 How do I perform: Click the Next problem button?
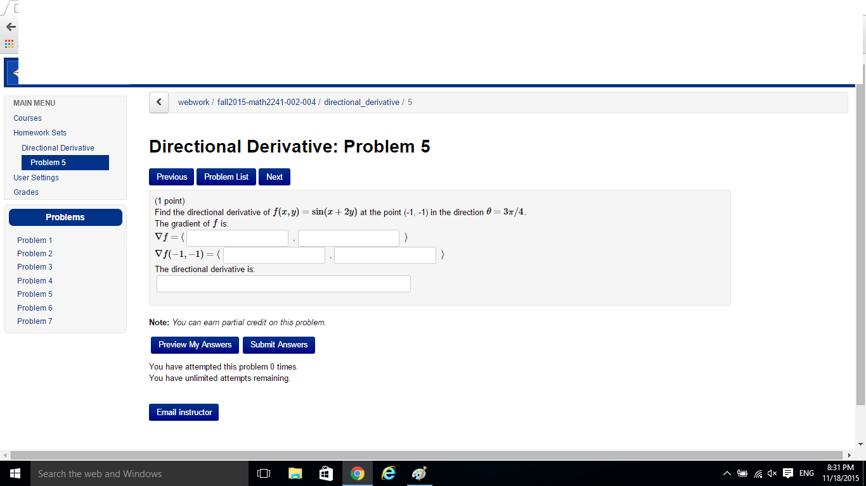tap(274, 177)
